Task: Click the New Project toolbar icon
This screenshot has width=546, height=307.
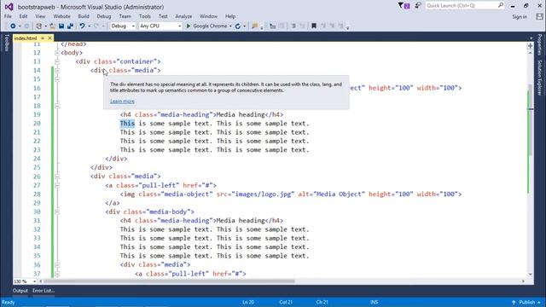Action: click(39, 26)
